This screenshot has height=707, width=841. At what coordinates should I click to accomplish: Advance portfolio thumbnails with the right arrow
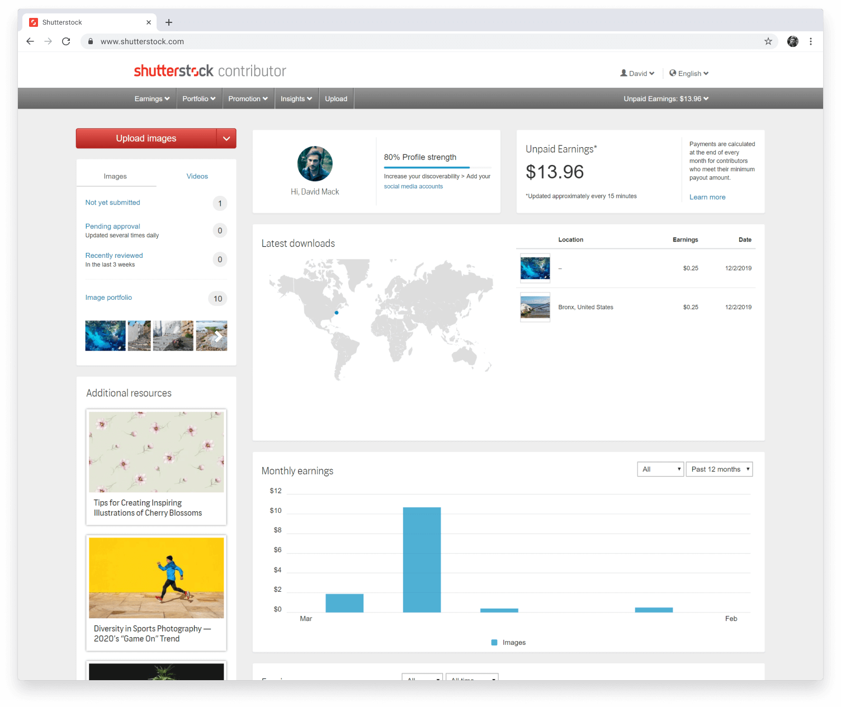tap(218, 336)
